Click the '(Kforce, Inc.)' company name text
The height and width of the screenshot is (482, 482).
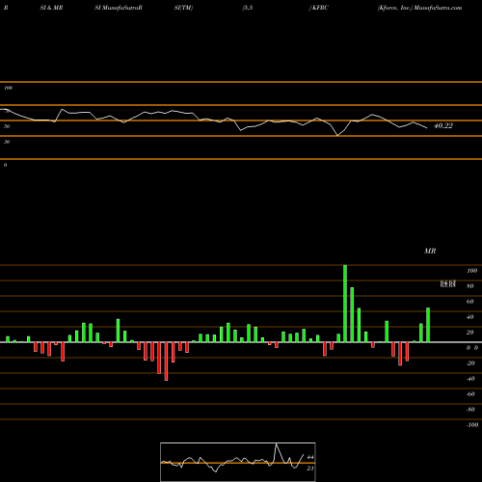pos(395,8)
